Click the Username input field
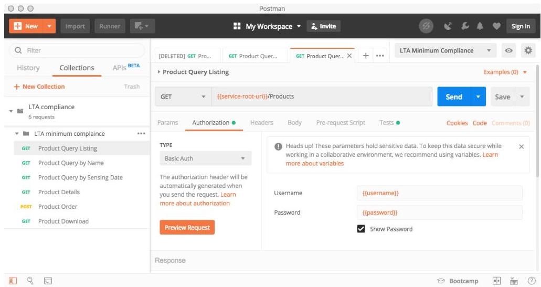The width and height of the screenshot is (541, 287). (439, 193)
